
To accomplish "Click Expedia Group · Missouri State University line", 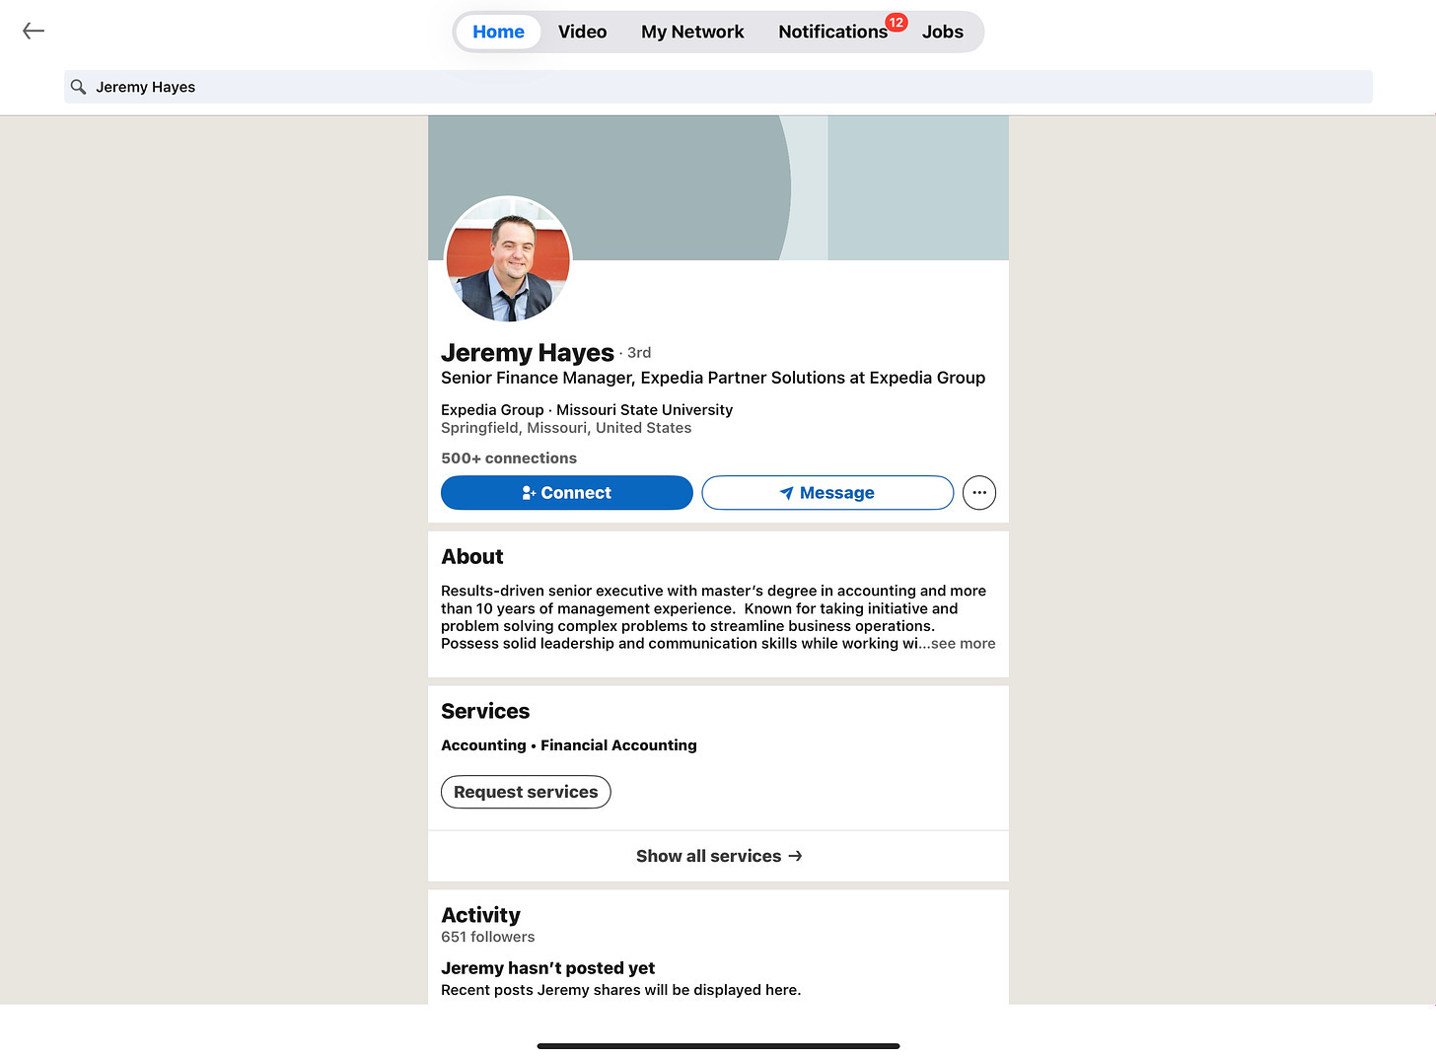I will click(x=587, y=410).
